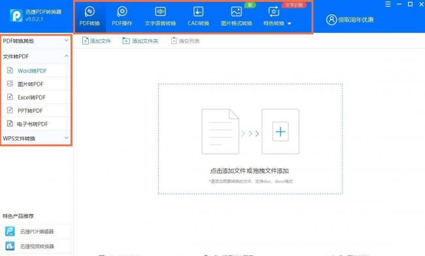Click the 图片转PDF image icon

coord(10,84)
